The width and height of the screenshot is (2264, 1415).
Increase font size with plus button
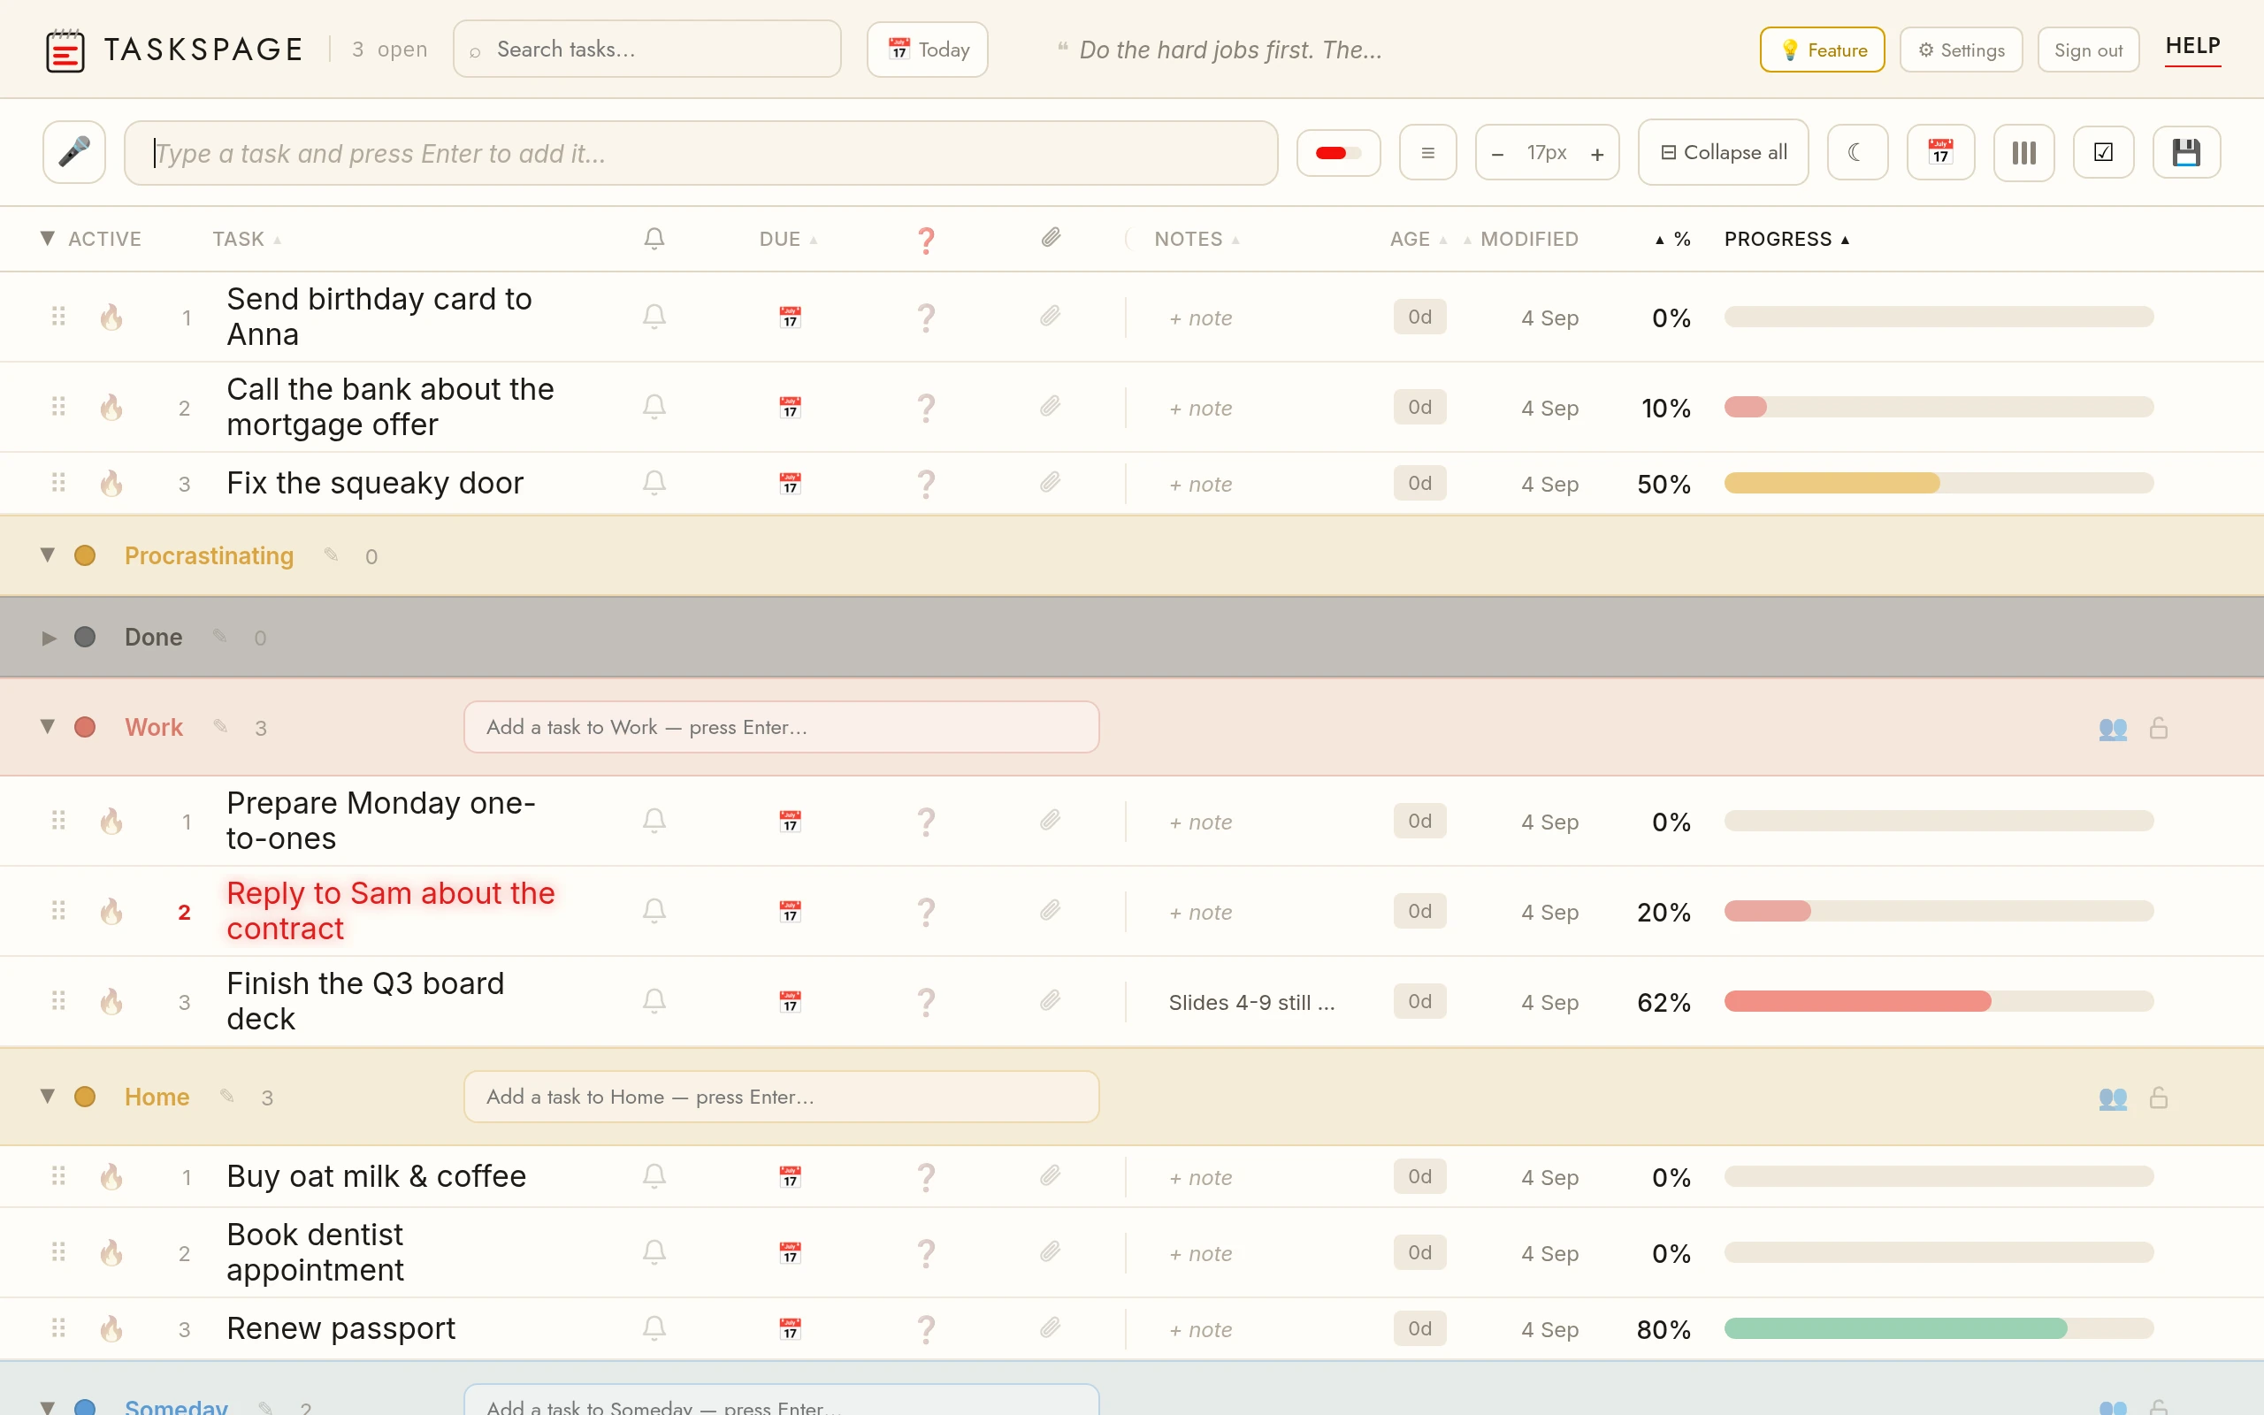[1597, 154]
